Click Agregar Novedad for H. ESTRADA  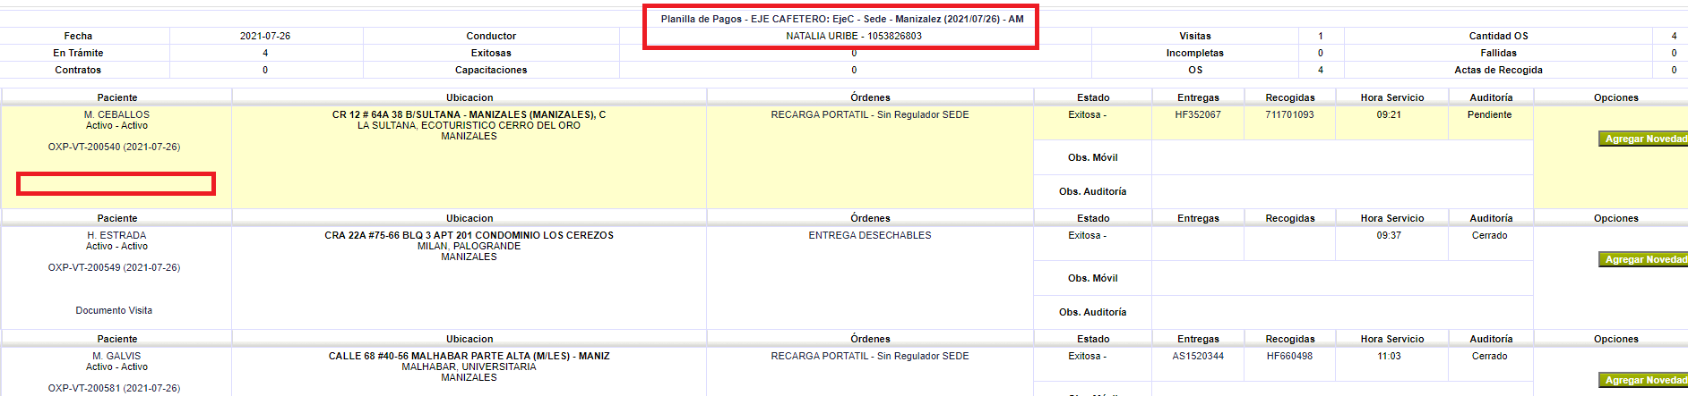tap(1643, 259)
